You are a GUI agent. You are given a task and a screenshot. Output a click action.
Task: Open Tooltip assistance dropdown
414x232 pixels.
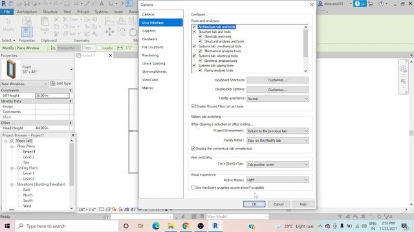click(278, 99)
